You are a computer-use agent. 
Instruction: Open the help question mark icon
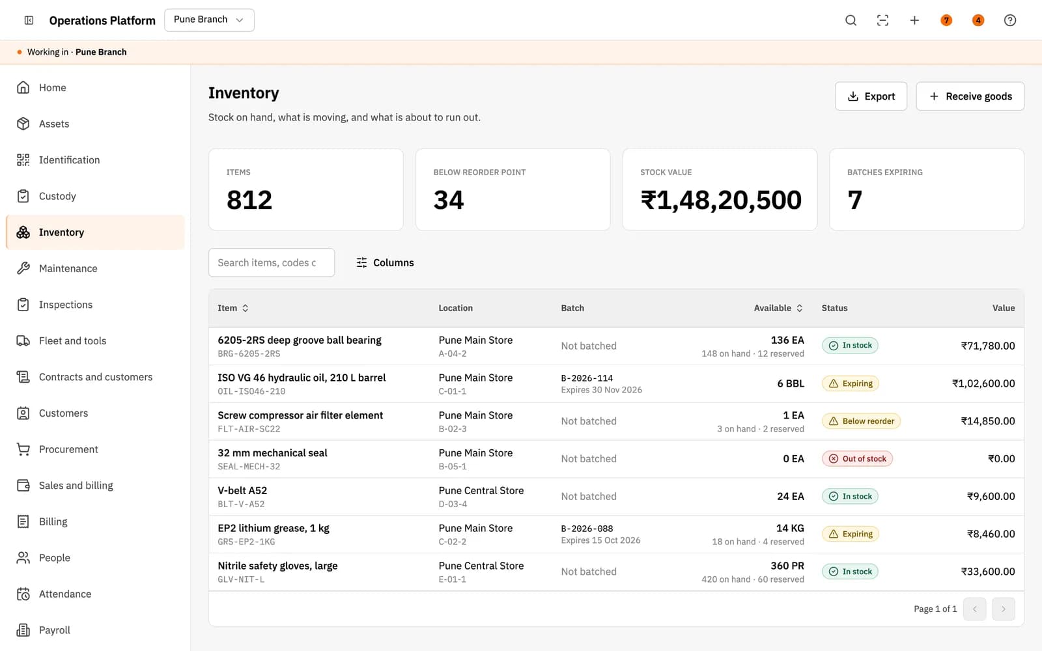[x=1010, y=20]
